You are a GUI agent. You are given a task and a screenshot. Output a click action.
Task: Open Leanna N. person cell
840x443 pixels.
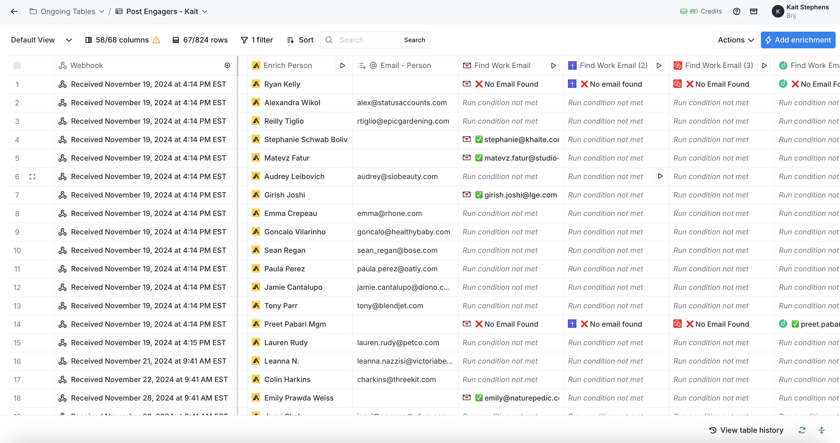click(300, 361)
